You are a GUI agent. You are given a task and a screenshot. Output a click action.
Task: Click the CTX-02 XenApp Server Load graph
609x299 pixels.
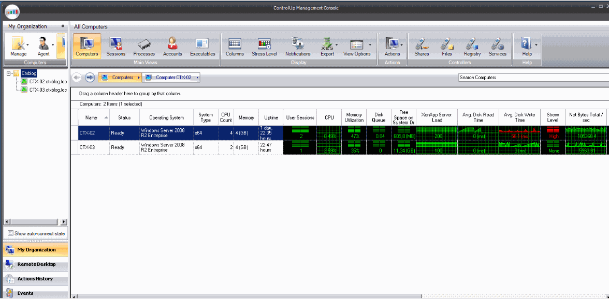(437, 132)
